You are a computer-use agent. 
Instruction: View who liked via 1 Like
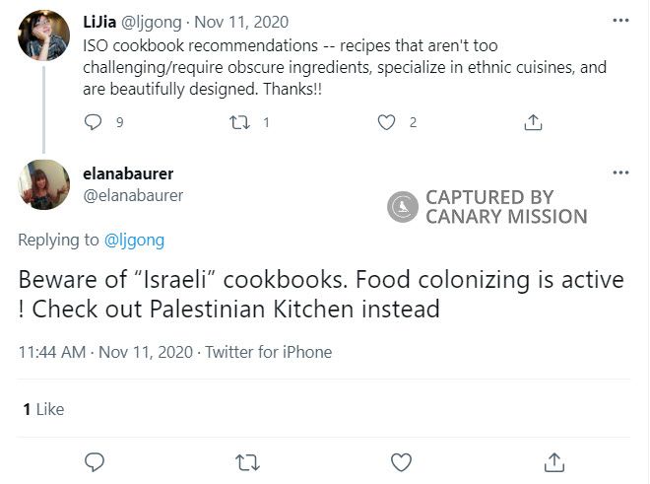point(42,408)
